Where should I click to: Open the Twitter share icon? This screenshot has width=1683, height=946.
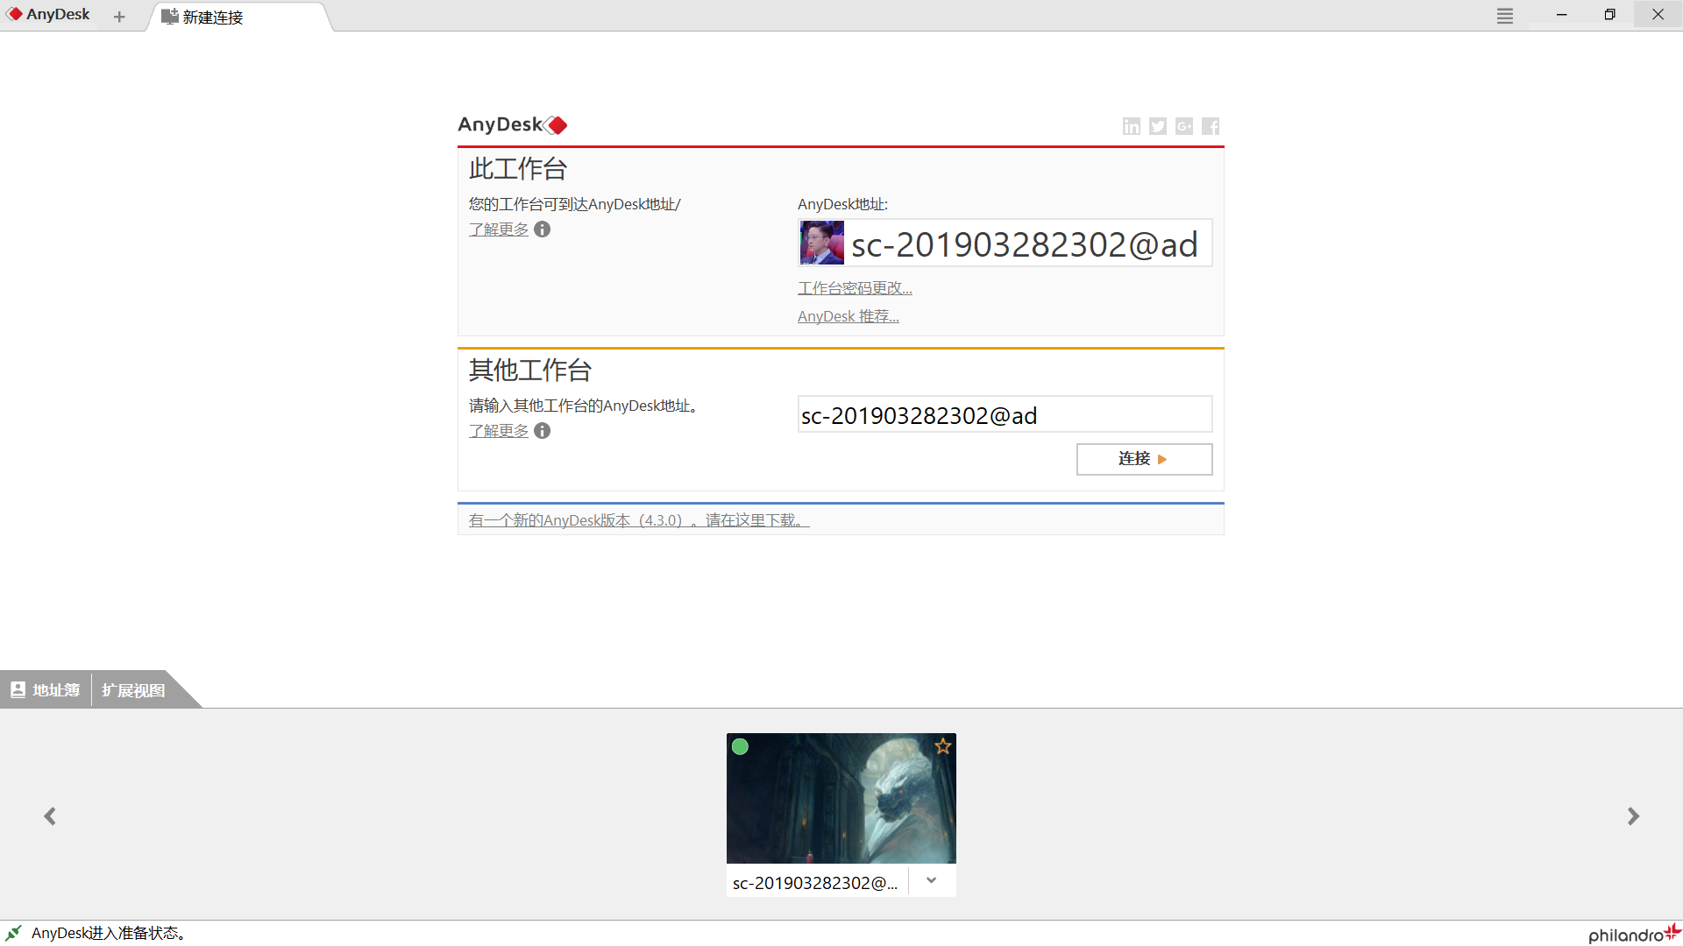pos(1158,126)
